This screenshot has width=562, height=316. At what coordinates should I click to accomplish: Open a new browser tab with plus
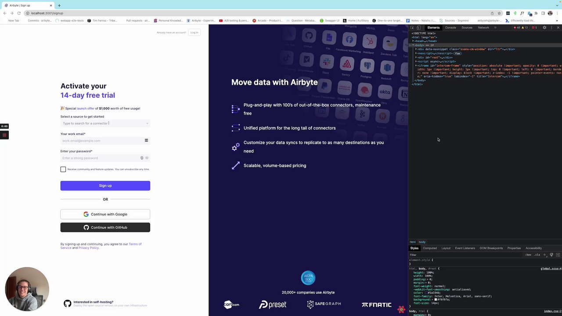coord(59,5)
